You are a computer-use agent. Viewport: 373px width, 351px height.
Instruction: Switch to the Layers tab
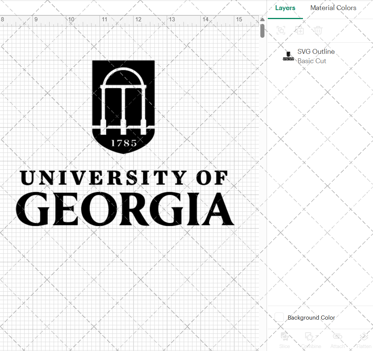[285, 8]
